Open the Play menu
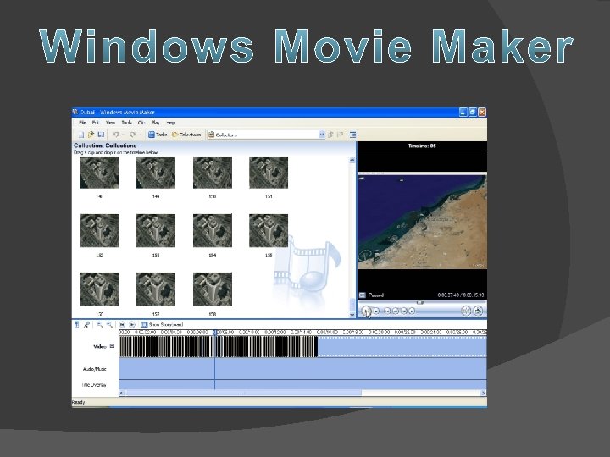Image resolution: width=610 pixels, height=457 pixels. [x=156, y=123]
